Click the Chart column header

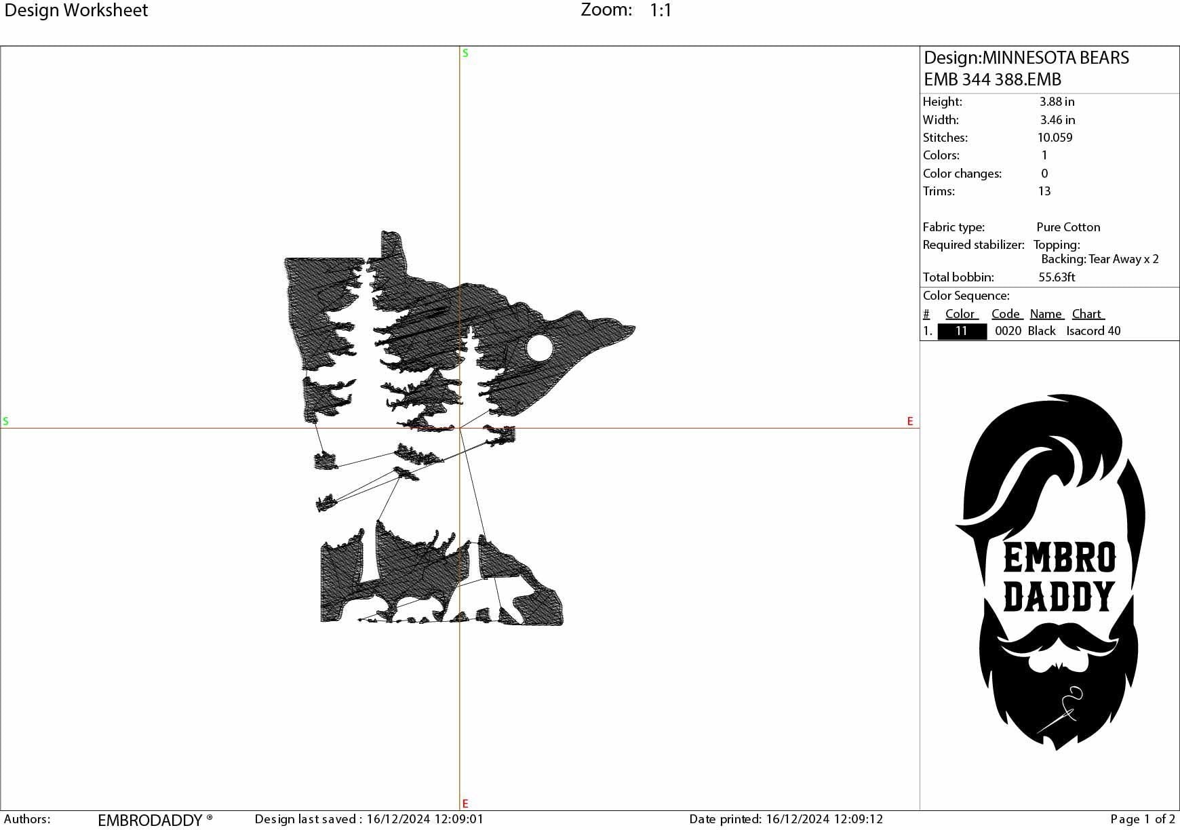click(x=1087, y=313)
